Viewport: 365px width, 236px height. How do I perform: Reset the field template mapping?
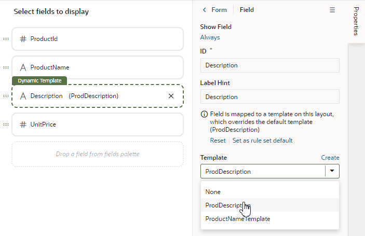click(218, 141)
